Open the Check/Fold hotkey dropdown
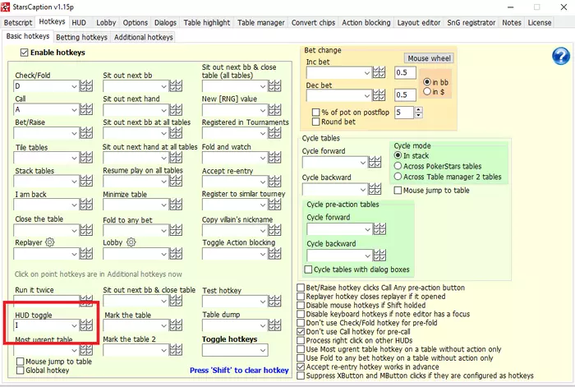The height and width of the screenshot is (387, 575). [74, 86]
